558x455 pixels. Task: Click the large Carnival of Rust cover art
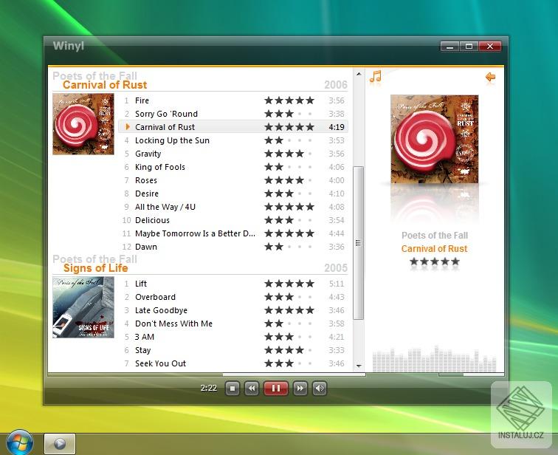point(435,139)
